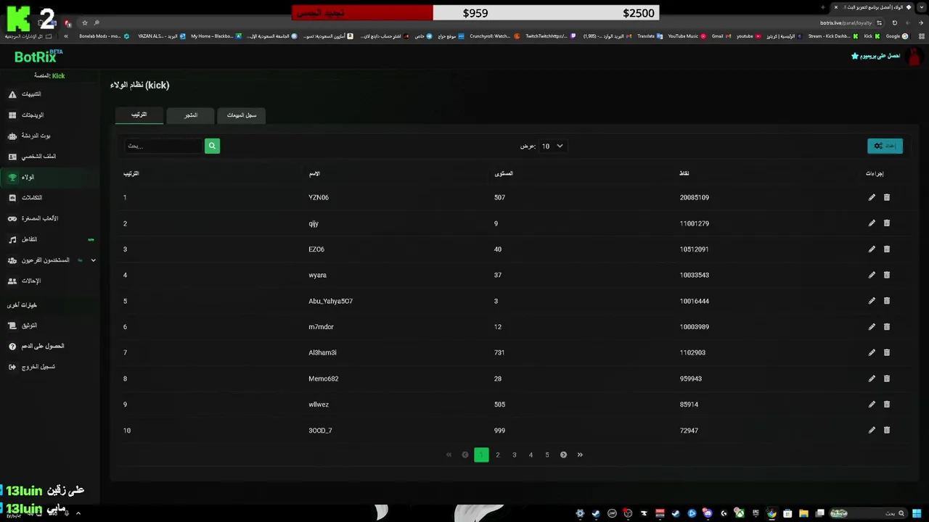This screenshot has width=929, height=522.
Task: Click the النقاط points column header
Action: coord(684,173)
